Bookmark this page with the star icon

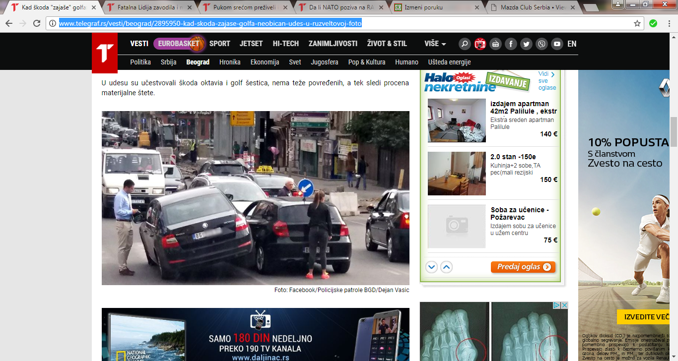point(637,23)
